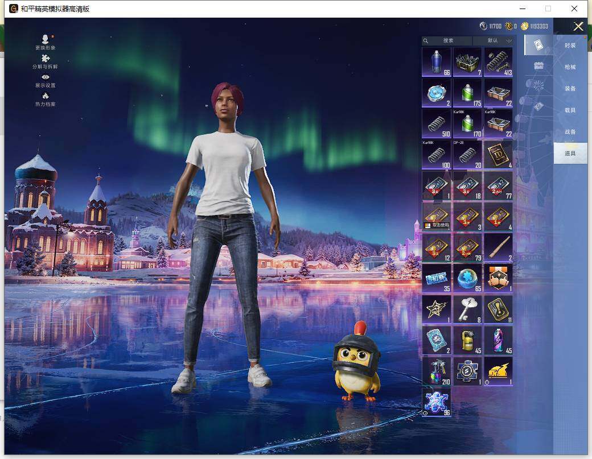Screen dimensions: 592x459
Task: Select the gold card item with count 79
Action: [467, 247]
